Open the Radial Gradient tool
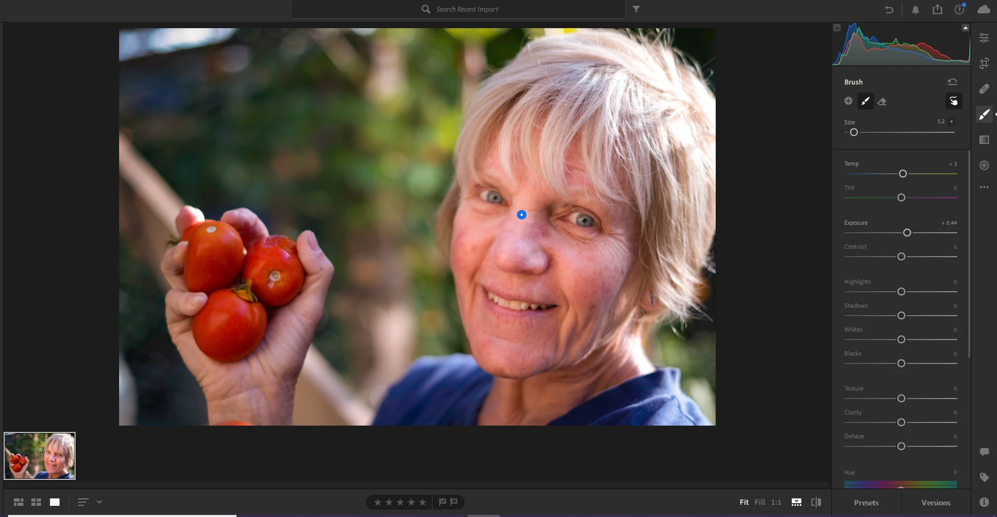Image resolution: width=997 pixels, height=517 pixels. pyautogui.click(x=984, y=165)
